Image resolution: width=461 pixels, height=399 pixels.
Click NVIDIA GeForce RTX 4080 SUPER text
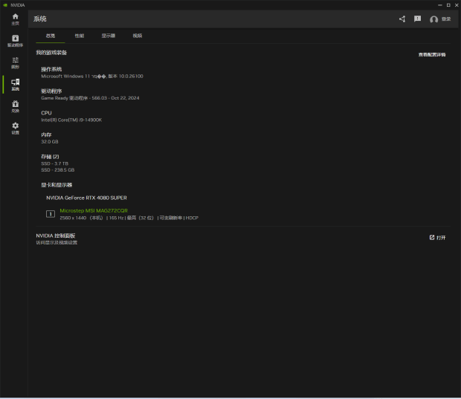(86, 198)
